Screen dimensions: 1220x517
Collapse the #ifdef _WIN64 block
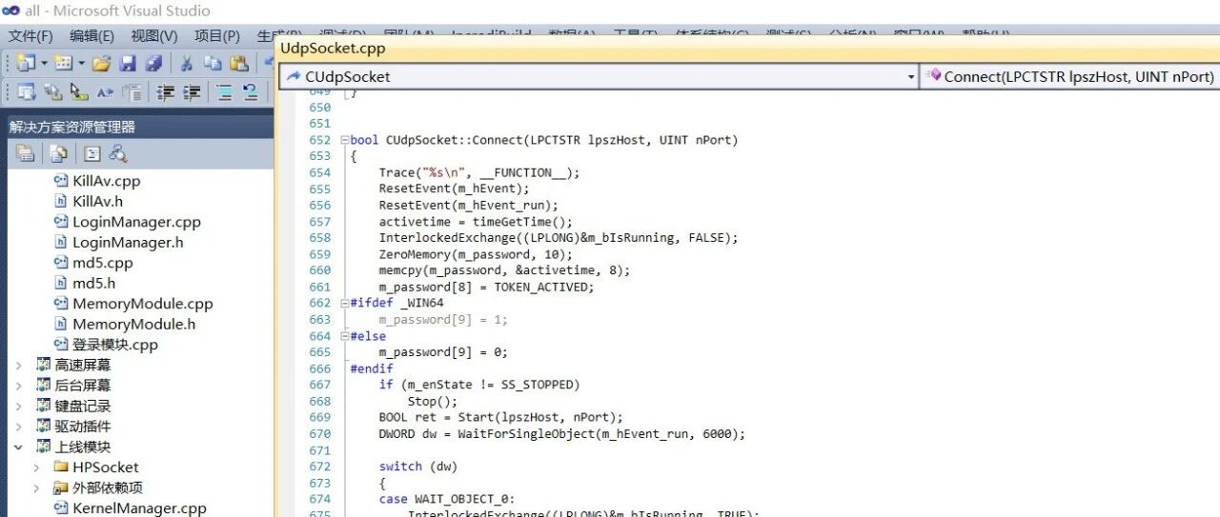344,303
